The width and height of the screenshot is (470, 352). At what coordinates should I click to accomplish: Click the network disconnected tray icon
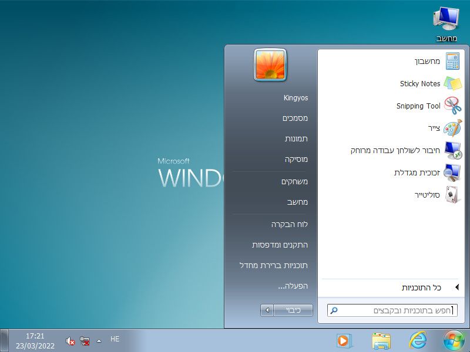[x=85, y=341]
